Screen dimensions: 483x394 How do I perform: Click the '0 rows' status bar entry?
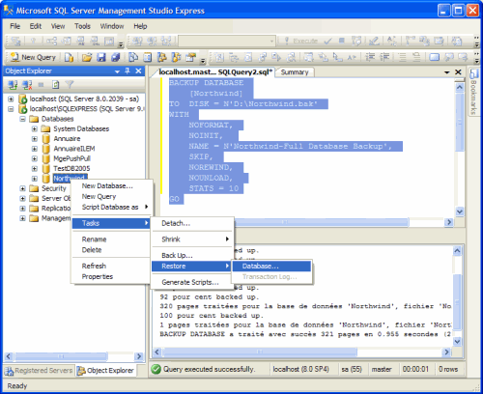(448, 369)
